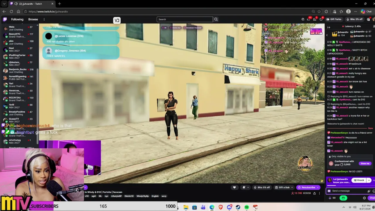Open a new browser tab

click(x=59, y=4)
